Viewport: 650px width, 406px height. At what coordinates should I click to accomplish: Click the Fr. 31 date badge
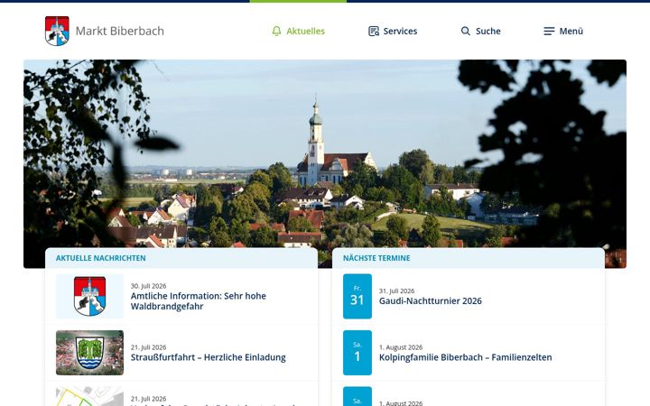357,296
